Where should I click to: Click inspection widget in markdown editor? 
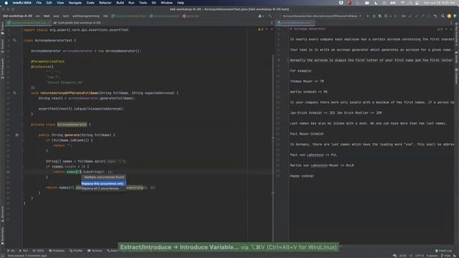(x=440, y=29)
